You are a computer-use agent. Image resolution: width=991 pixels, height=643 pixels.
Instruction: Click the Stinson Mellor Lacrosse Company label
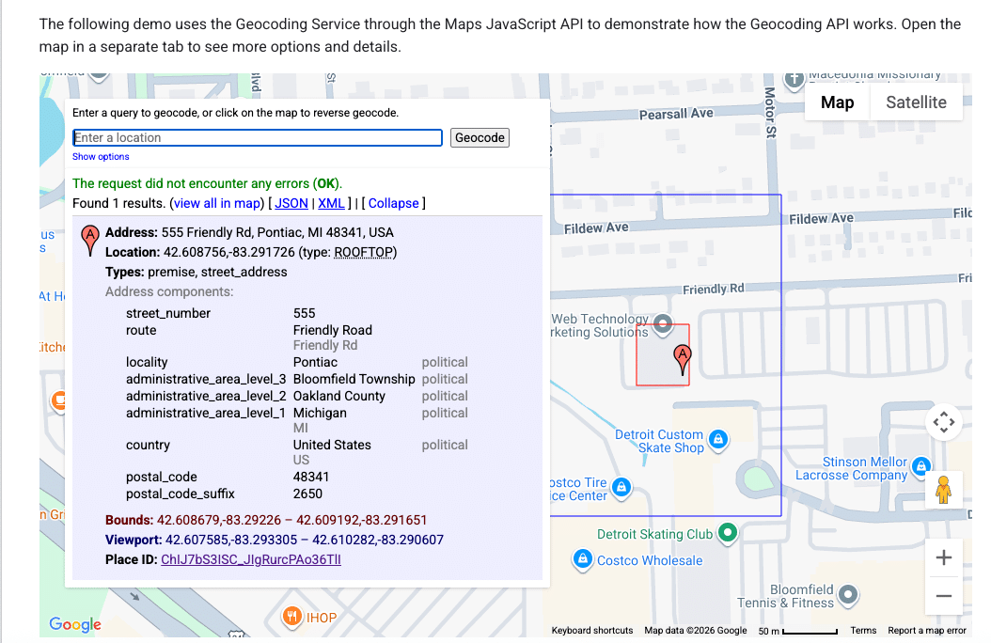click(x=851, y=469)
